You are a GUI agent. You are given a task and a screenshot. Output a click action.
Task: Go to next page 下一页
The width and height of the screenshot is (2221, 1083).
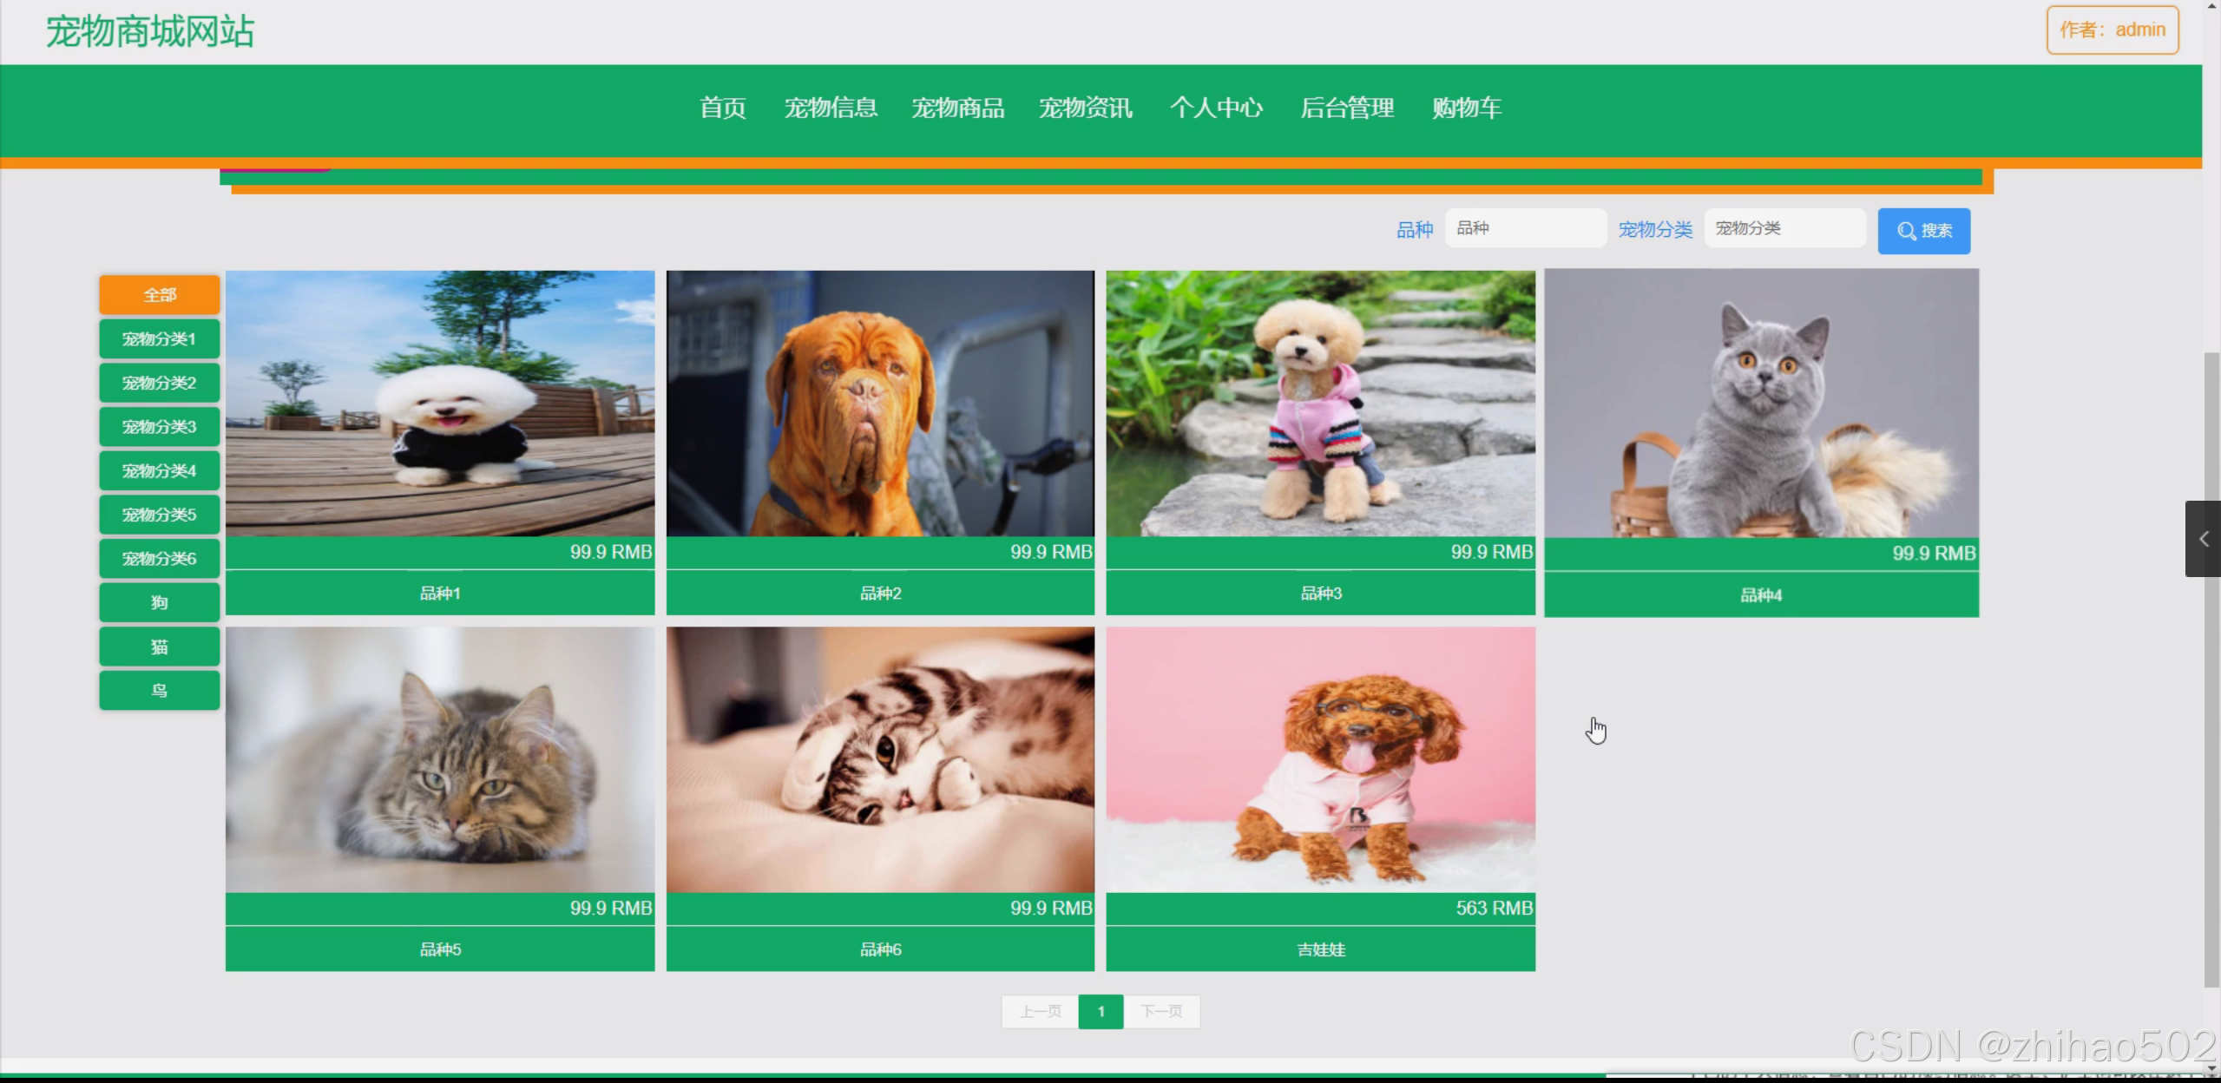1161,1012
